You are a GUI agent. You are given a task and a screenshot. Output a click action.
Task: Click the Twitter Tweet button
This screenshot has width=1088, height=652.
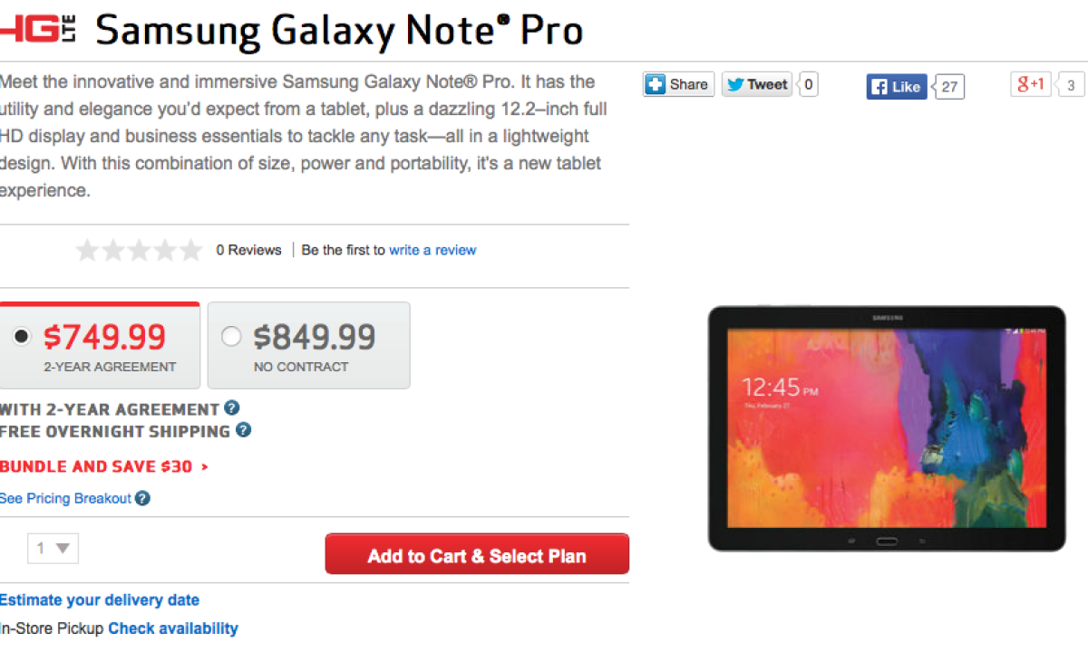coord(756,85)
